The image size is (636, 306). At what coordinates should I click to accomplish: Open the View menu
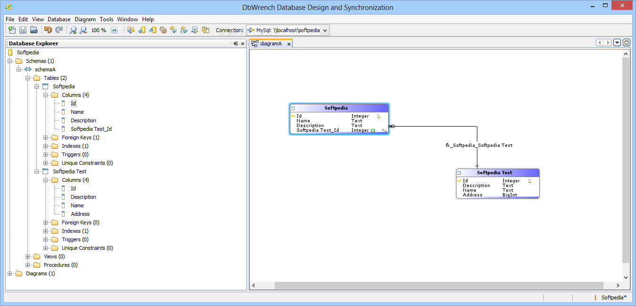click(x=38, y=19)
